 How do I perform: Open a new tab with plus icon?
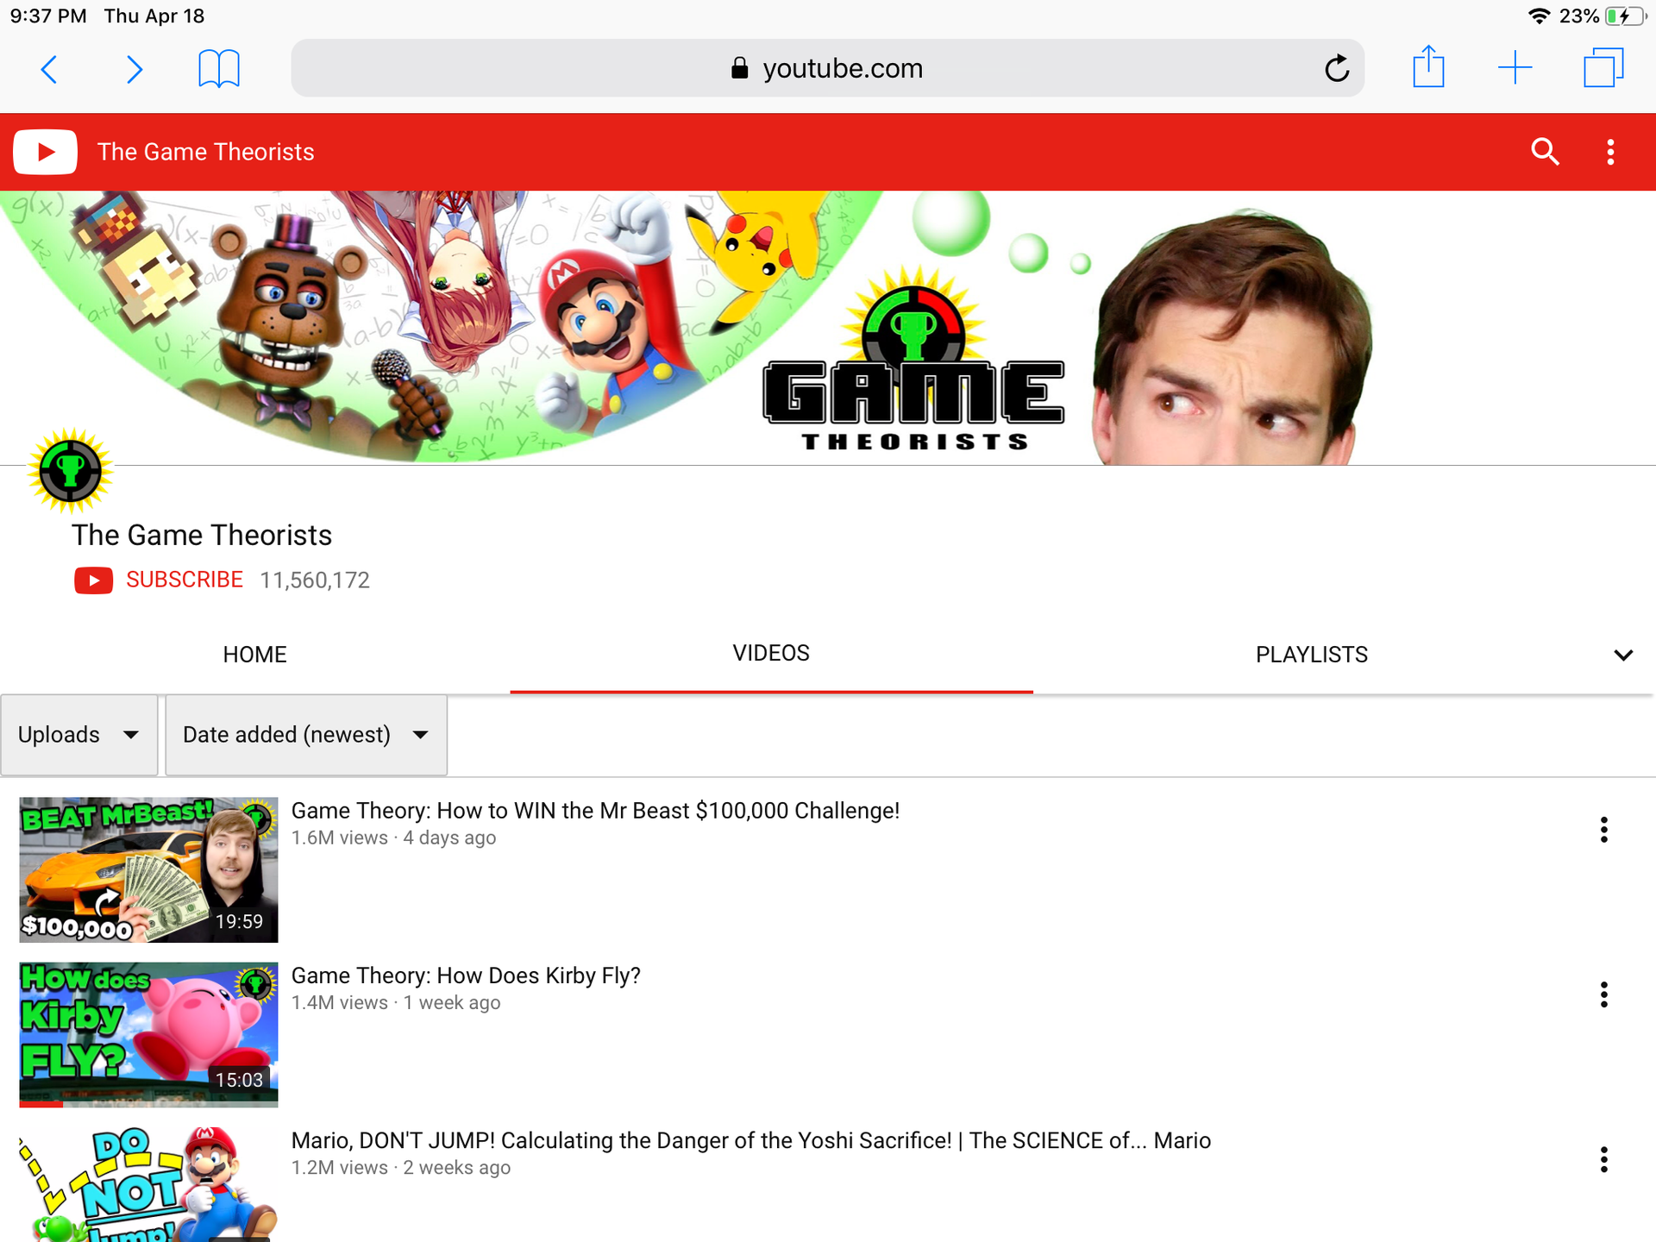click(x=1515, y=67)
